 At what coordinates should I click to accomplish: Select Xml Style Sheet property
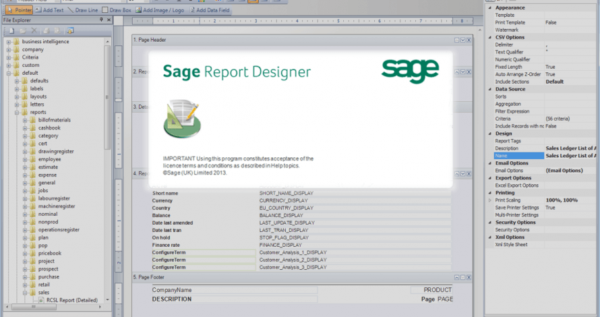pos(545,244)
